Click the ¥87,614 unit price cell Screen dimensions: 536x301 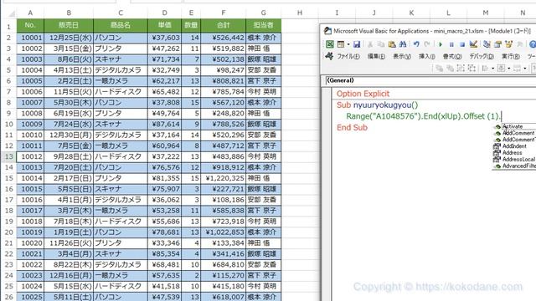click(164, 125)
